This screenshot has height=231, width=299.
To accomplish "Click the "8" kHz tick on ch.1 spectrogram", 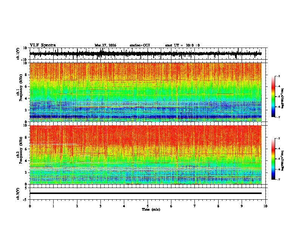I will [26, 75].
